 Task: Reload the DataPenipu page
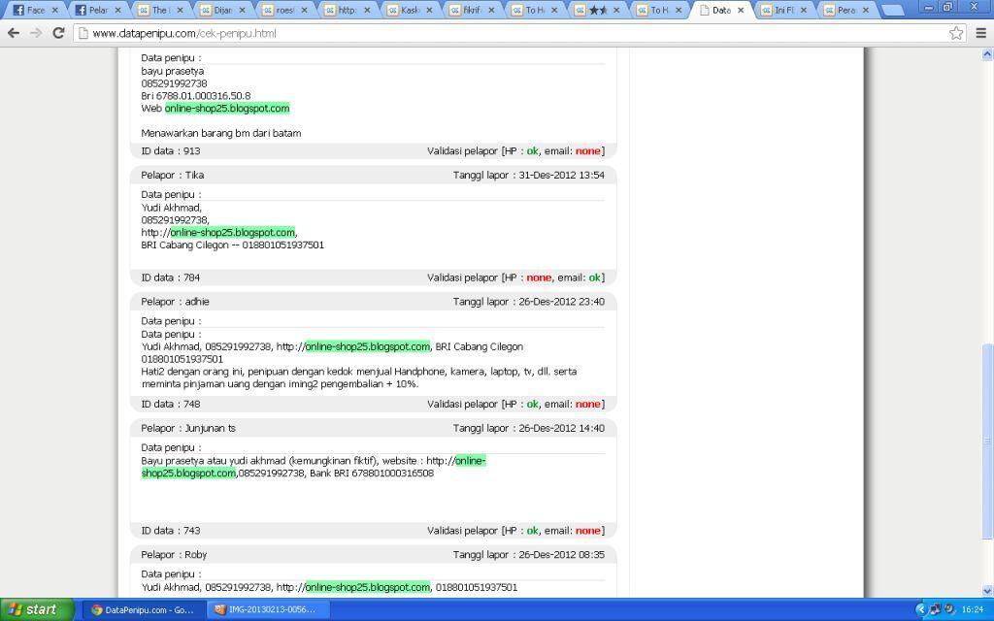[58, 33]
